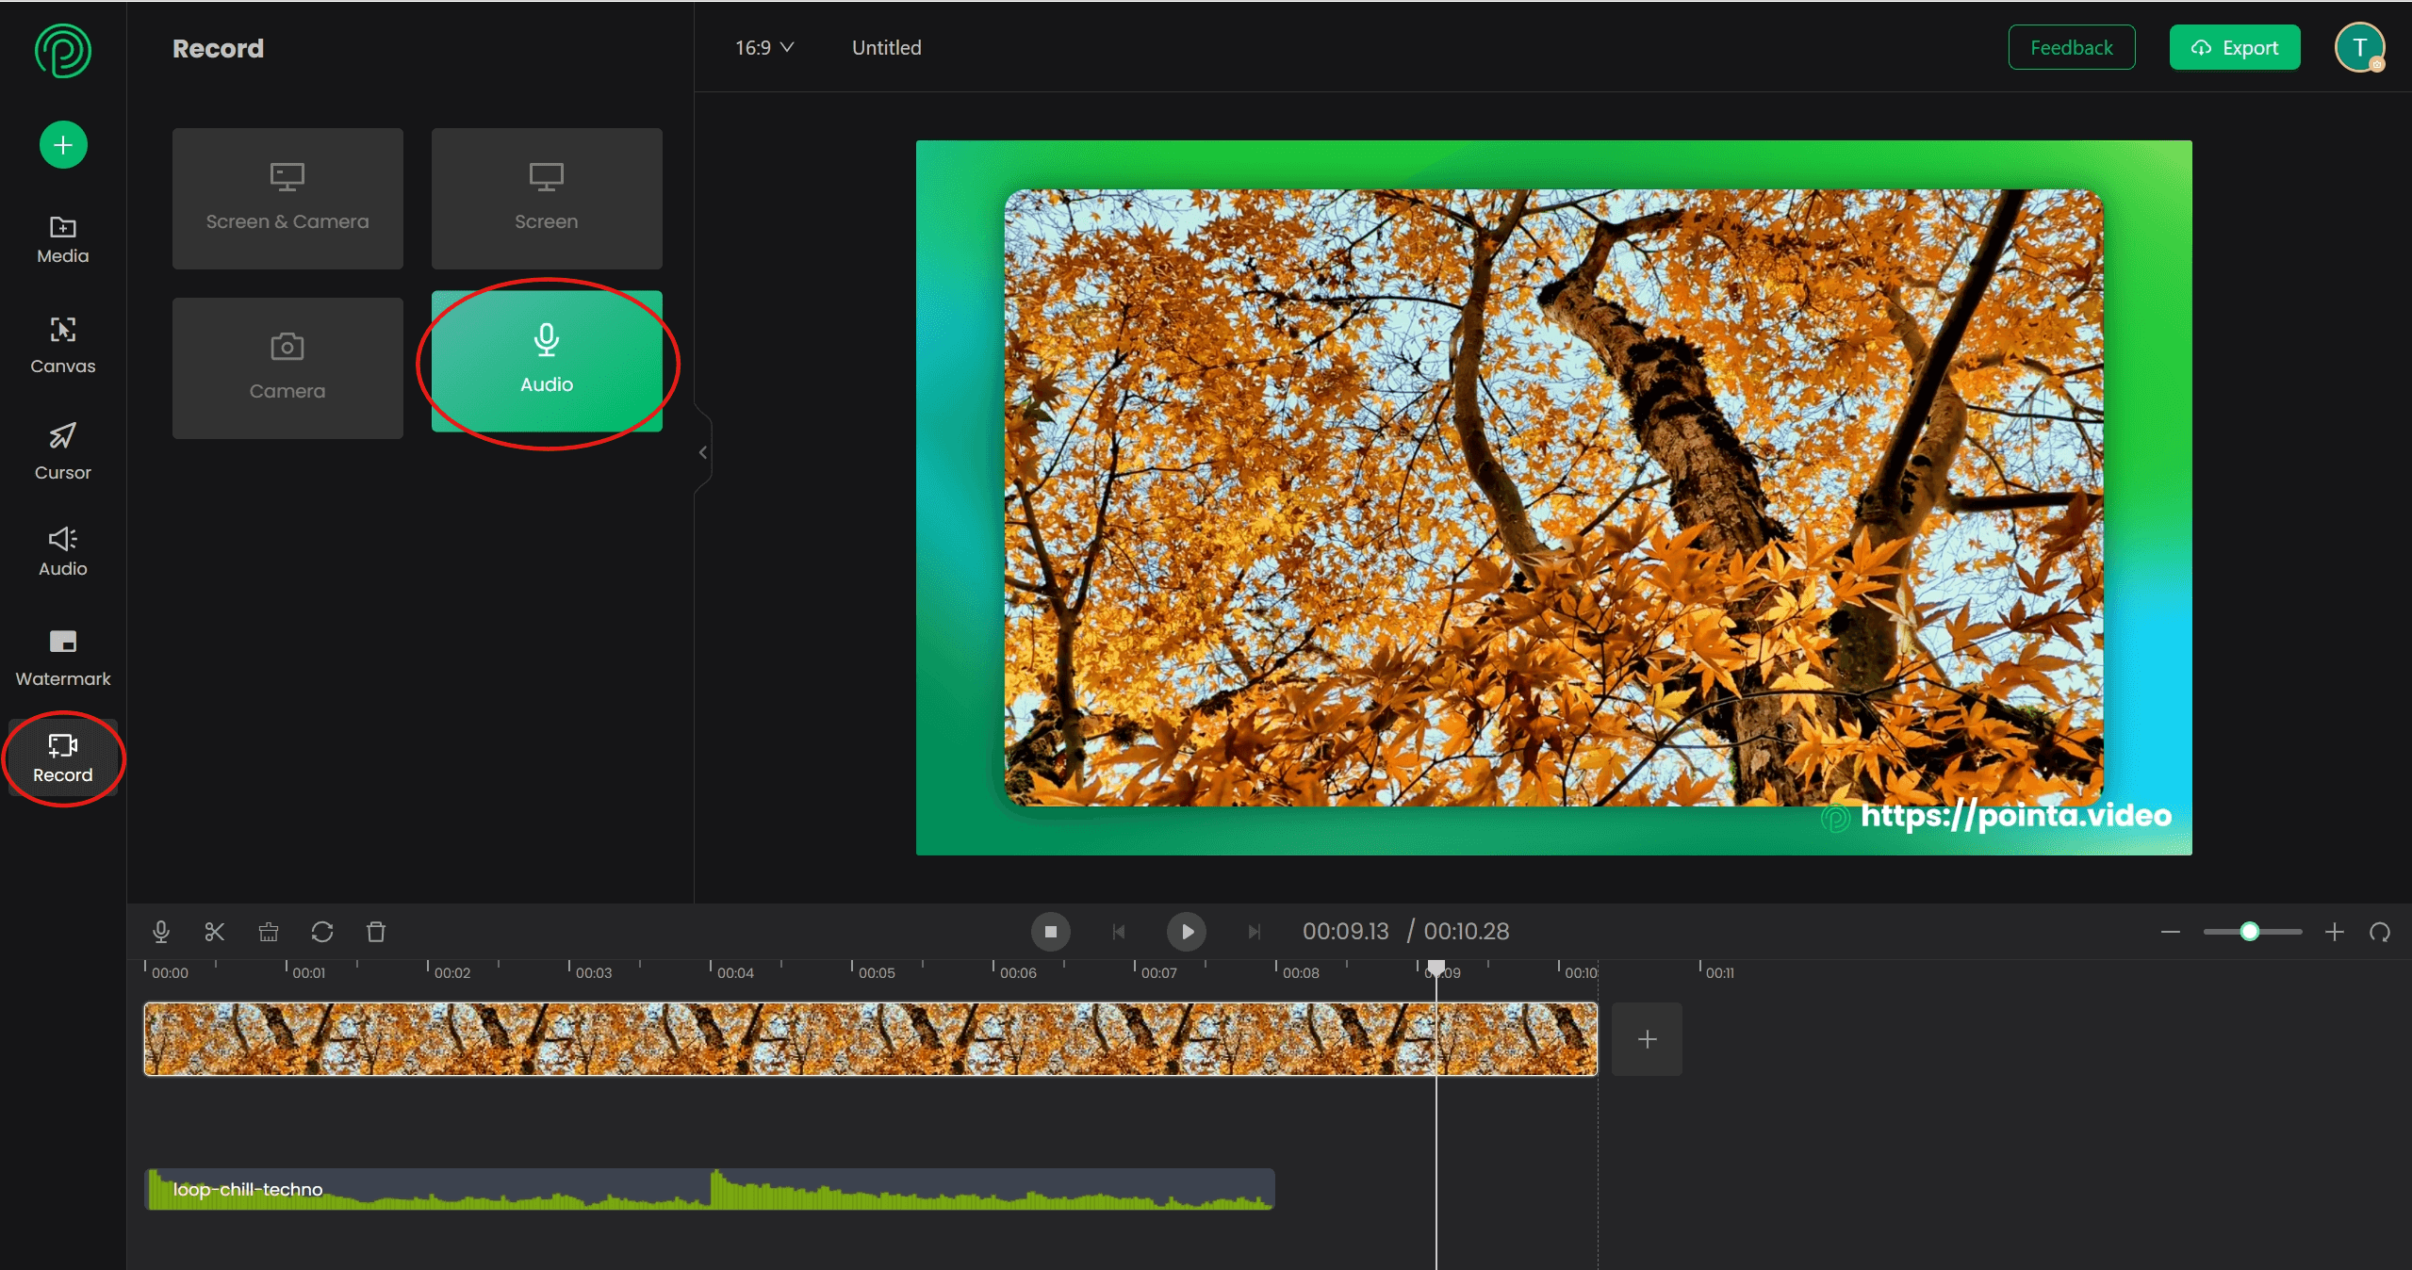Play the video in preview

tap(1185, 930)
